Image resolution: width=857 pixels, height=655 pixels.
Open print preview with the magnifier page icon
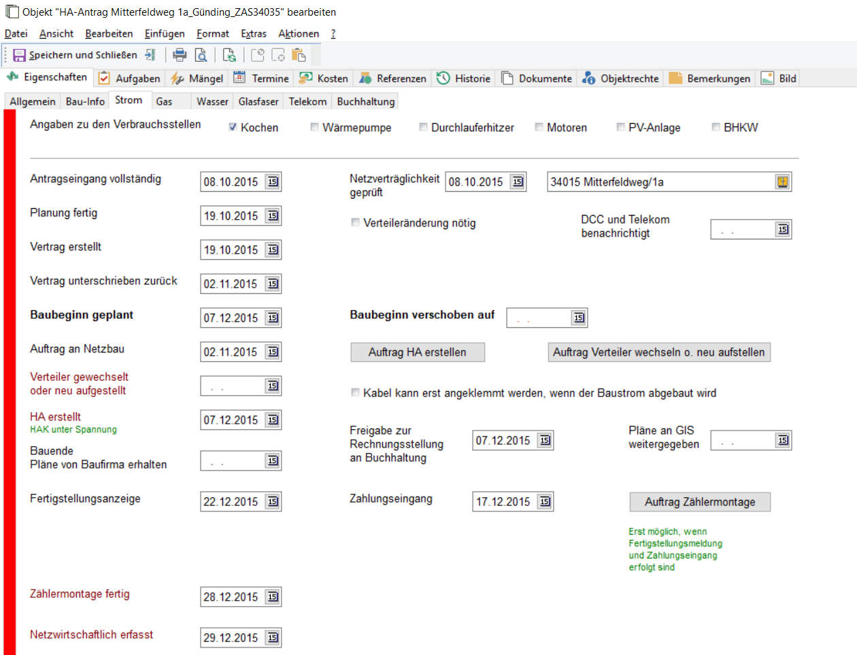coord(201,55)
